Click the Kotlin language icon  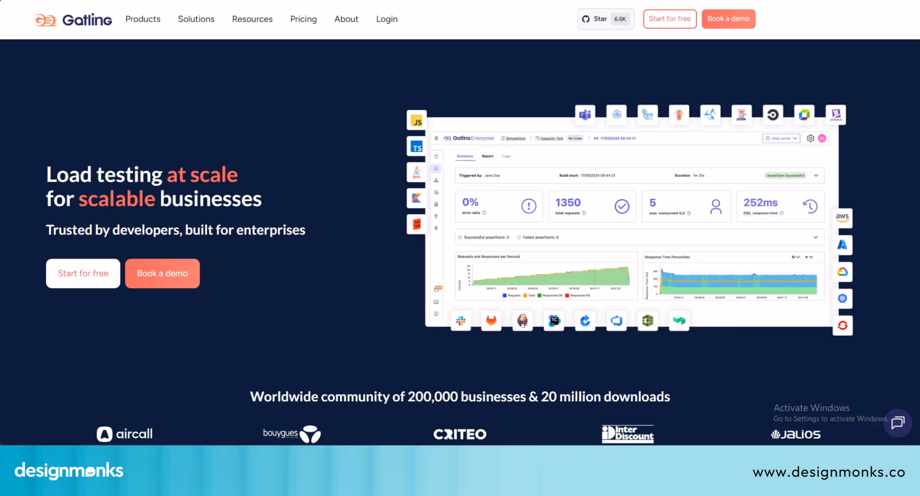417,198
